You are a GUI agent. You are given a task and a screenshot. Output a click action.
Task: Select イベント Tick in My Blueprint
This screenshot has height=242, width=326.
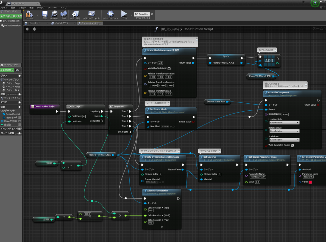(11, 90)
